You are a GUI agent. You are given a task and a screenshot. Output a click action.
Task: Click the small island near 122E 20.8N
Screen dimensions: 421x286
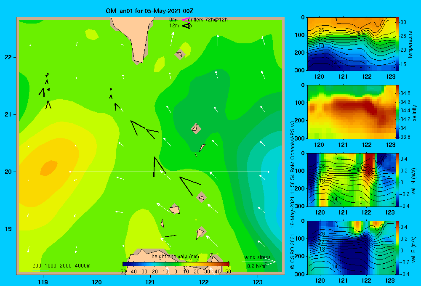(x=196, y=129)
